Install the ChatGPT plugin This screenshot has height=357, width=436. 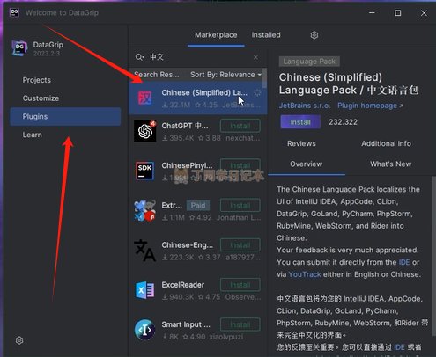[x=240, y=126]
